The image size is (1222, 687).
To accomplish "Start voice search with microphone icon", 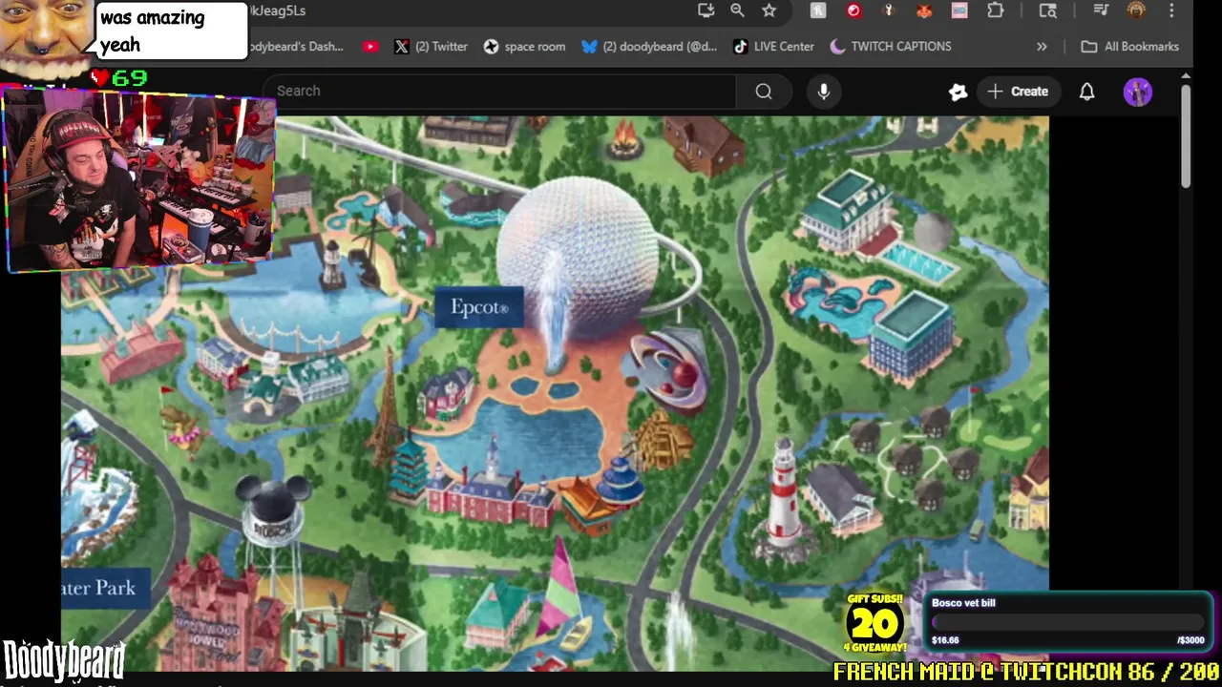I will (x=824, y=91).
